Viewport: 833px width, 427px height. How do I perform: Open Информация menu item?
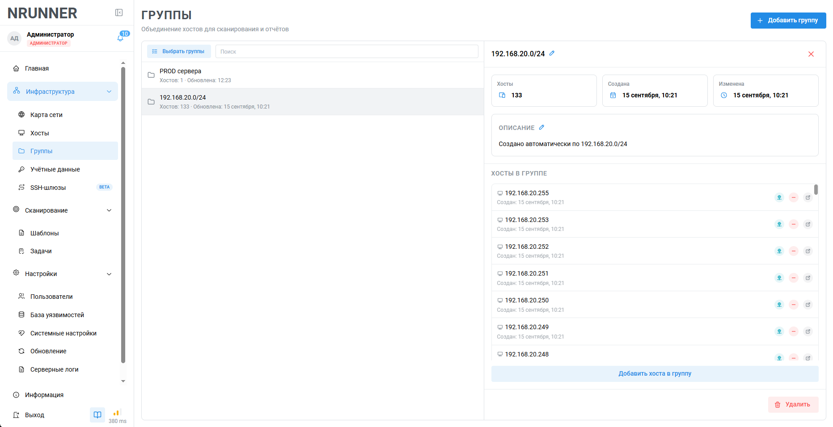click(63, 395)
